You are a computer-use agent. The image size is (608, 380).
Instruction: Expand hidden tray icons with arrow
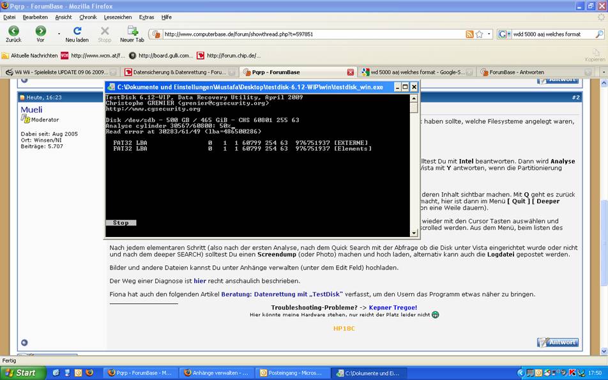click(x=521, y=373)
